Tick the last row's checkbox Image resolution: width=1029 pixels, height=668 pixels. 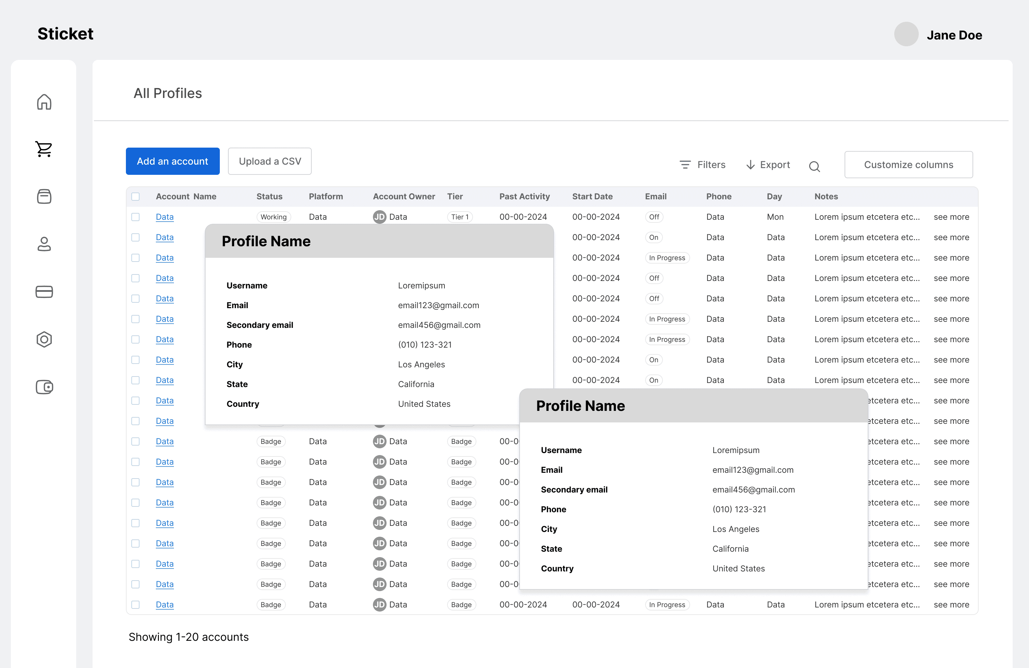[136, 604]
